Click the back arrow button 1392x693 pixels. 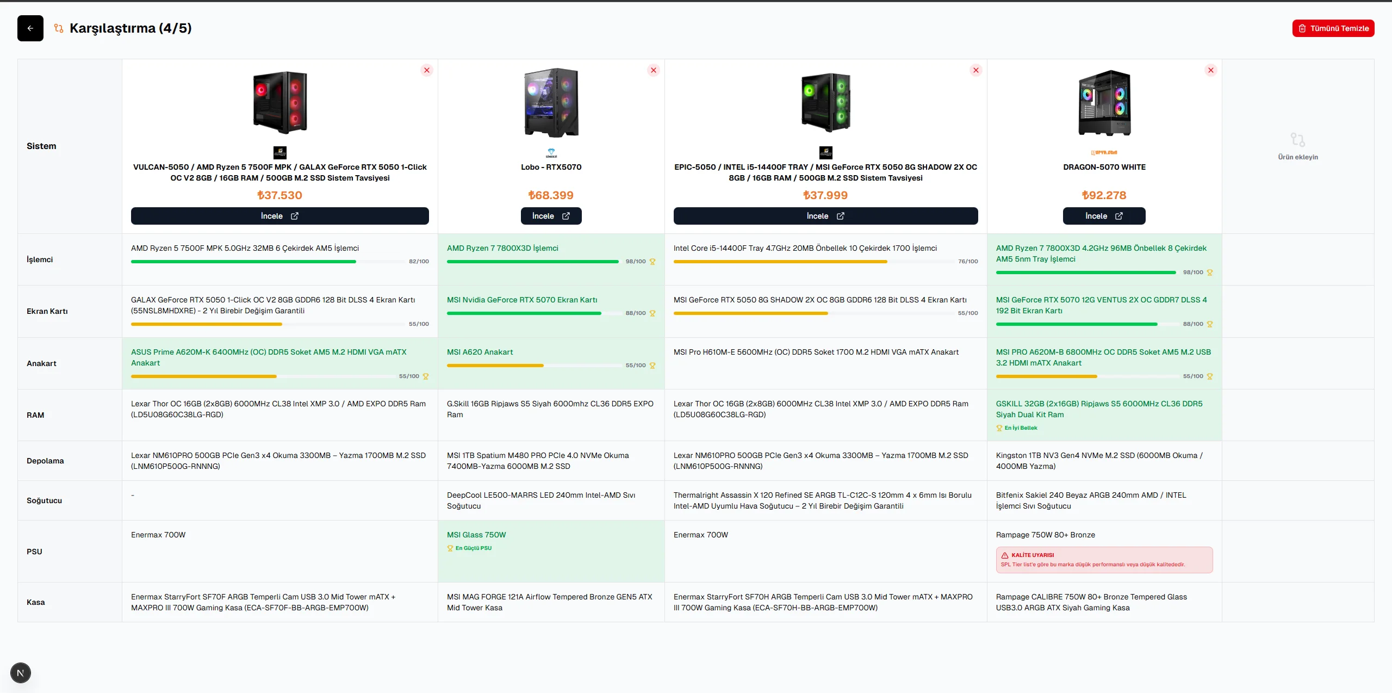pyautogui.click(x=30, y=28)
